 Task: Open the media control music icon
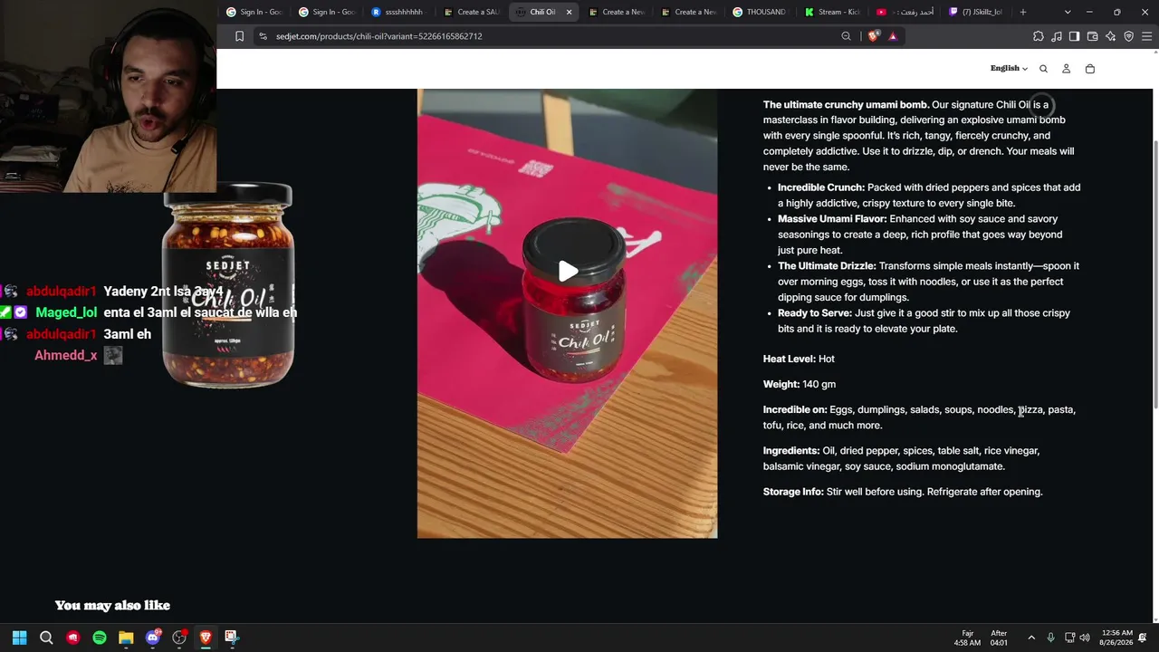[x=1056, y=36]
